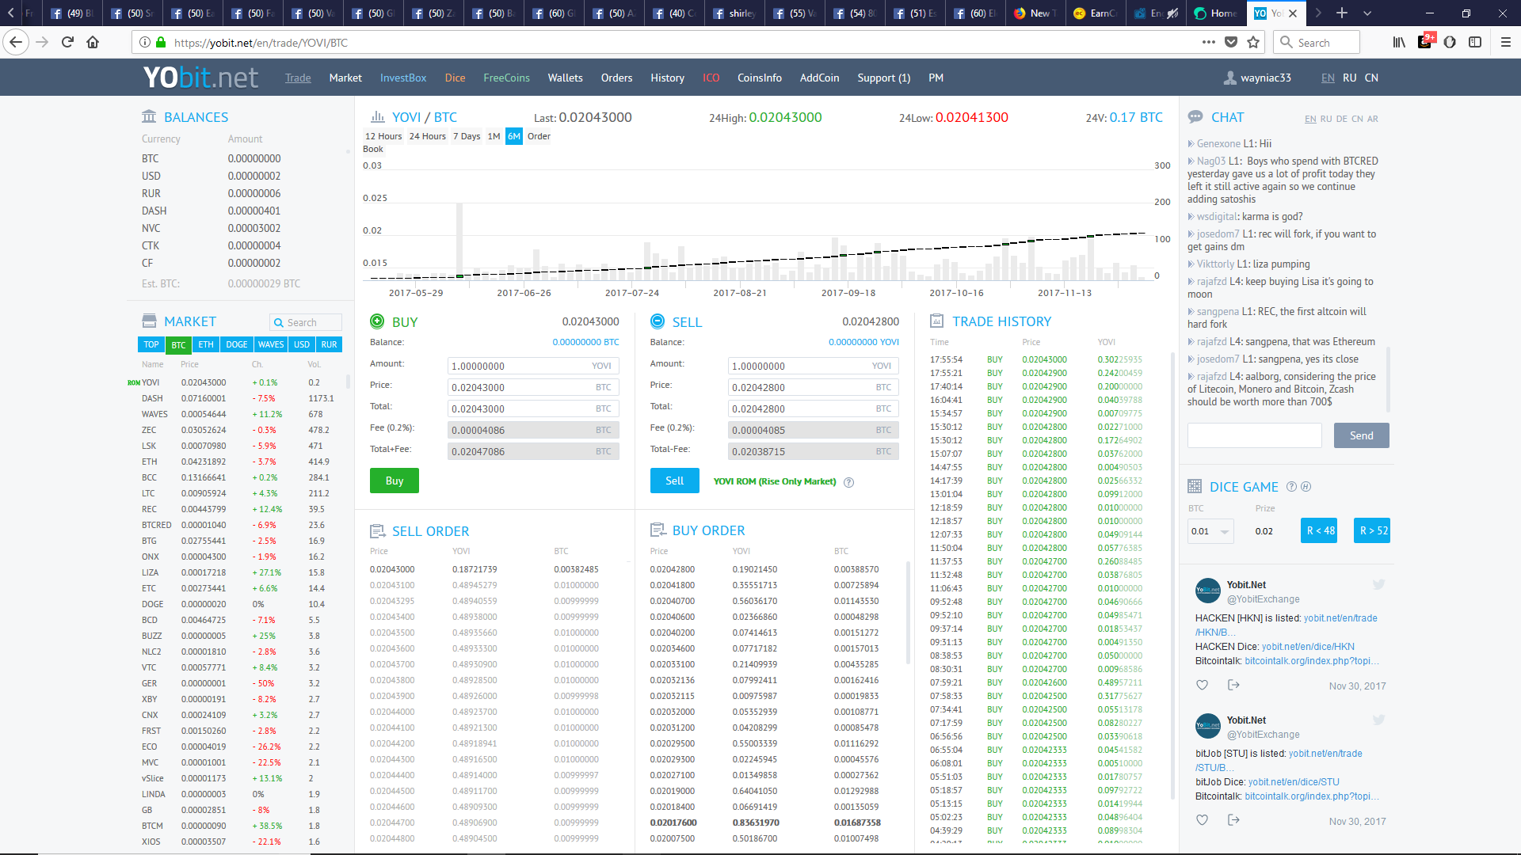Image resolution: width=1521 pixels, height=855 pixels.
Task: Switch chat language to RU
Action: [x=1326, y=119]
